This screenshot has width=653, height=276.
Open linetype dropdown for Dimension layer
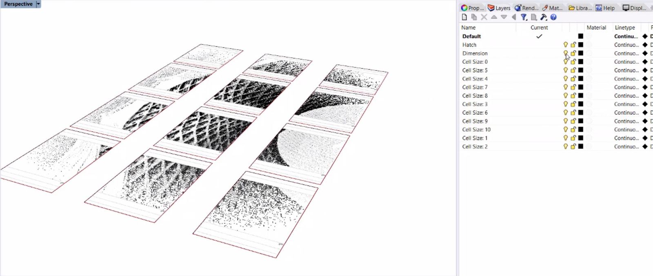click(x=626, y=53)
